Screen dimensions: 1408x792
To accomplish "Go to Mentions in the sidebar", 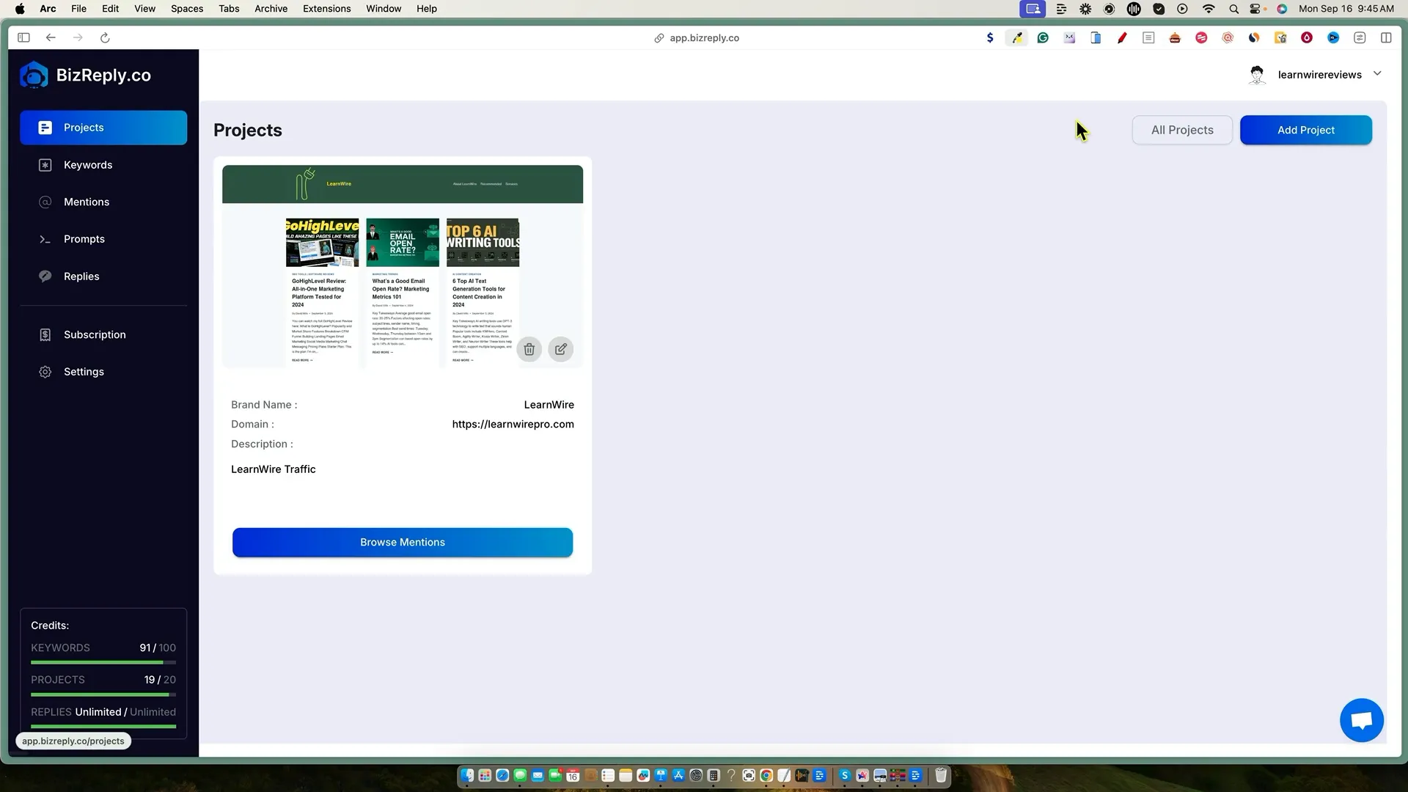I will [87, 202].
